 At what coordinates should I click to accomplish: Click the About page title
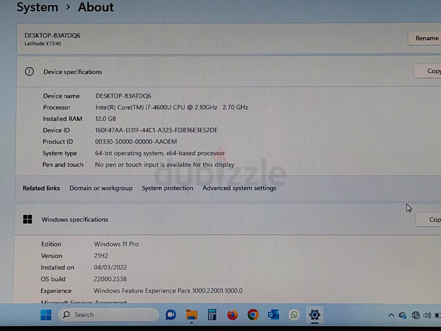[96, 7]
